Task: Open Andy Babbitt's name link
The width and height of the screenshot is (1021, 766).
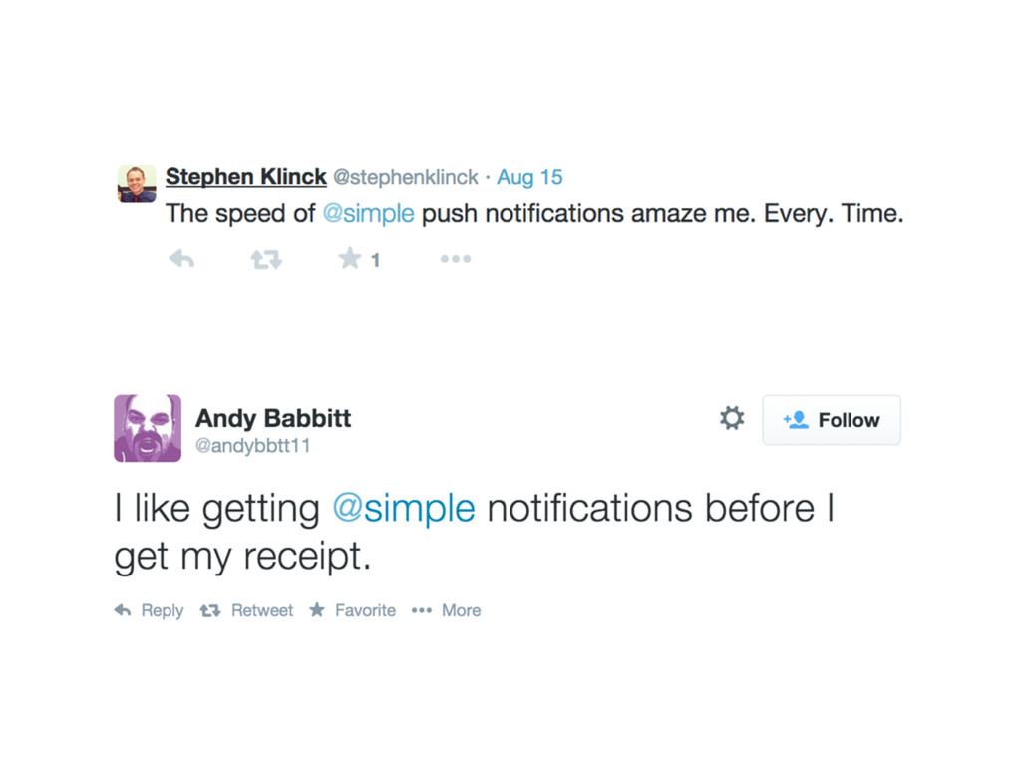Action: coord(273,418)
